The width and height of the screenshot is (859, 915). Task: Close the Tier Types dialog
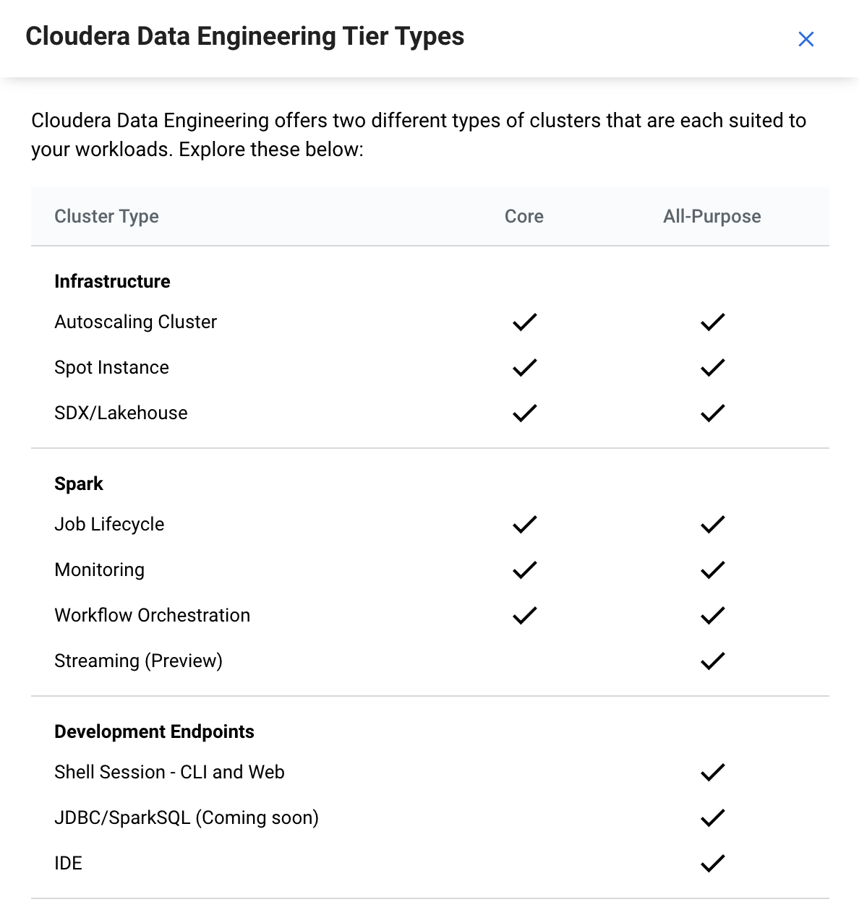(805, 39)
